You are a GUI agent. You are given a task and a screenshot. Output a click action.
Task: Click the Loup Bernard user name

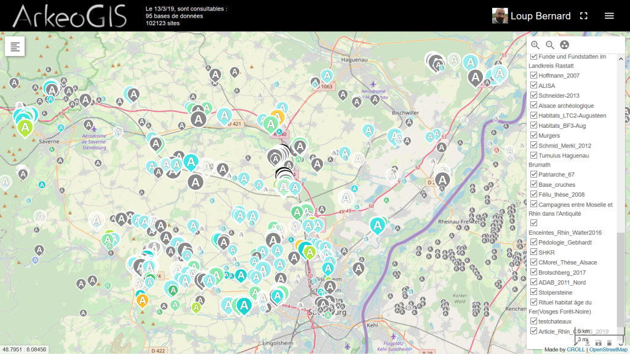click(540, 16)
